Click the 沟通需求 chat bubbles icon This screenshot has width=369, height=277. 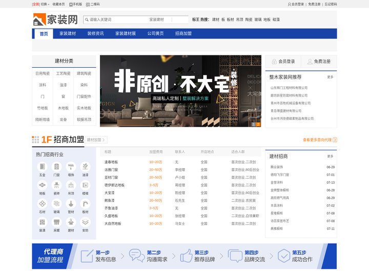pyautogui.click(x=137, y=255)
